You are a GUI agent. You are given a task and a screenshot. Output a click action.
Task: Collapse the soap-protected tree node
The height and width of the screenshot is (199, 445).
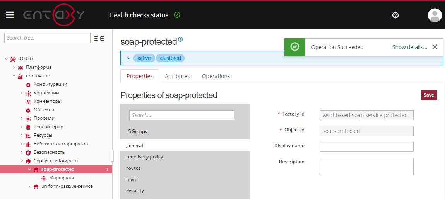[x=29, y=170]
